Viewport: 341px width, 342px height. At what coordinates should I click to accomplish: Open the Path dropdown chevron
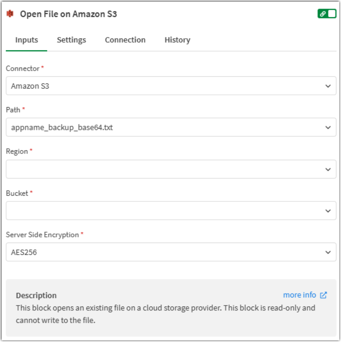[x=328, y=128]
